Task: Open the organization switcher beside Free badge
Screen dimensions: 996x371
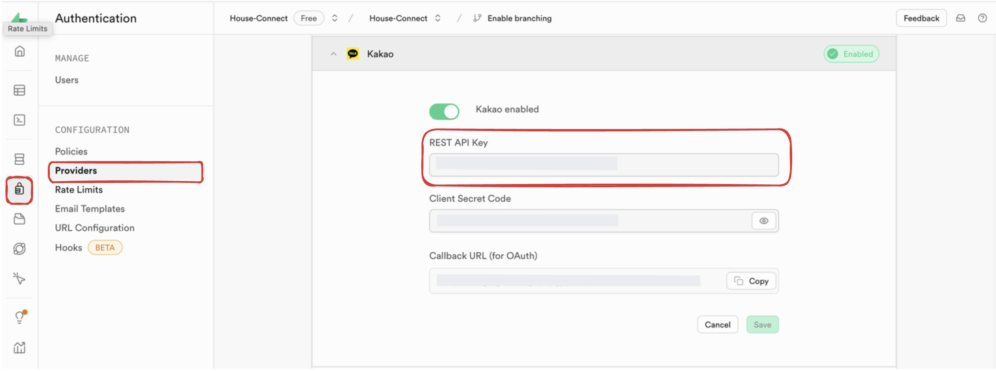Action: tap(335, 18)
